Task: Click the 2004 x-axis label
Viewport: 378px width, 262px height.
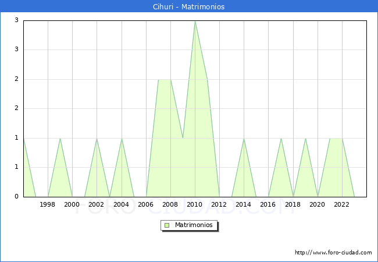Action: pyautogui.click(x=121, y=204)
